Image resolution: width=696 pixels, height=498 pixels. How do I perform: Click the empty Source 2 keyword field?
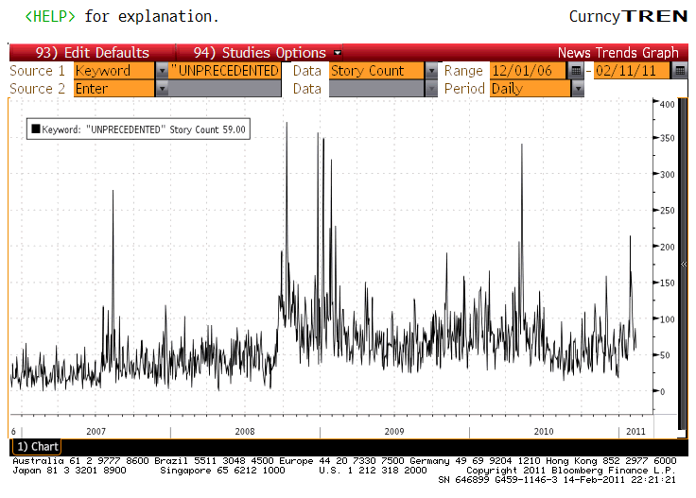pos(225,89)
